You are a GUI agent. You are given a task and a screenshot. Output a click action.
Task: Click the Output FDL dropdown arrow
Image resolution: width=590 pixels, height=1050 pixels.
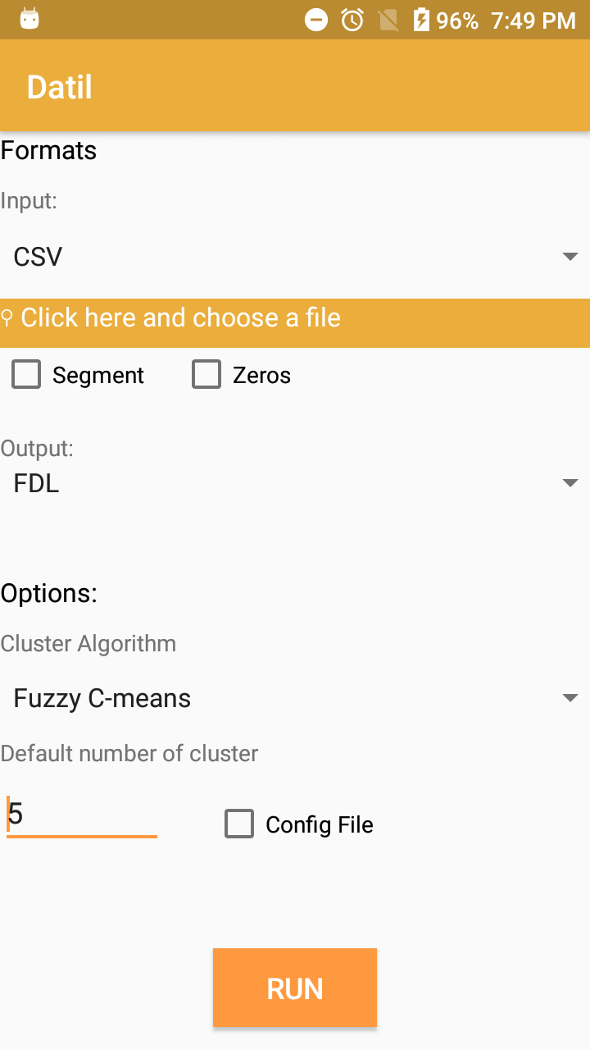(570, 483)
